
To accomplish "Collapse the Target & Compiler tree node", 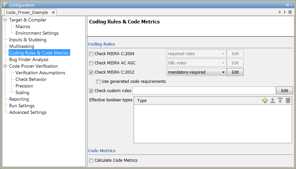I will (x=5, y=20).
